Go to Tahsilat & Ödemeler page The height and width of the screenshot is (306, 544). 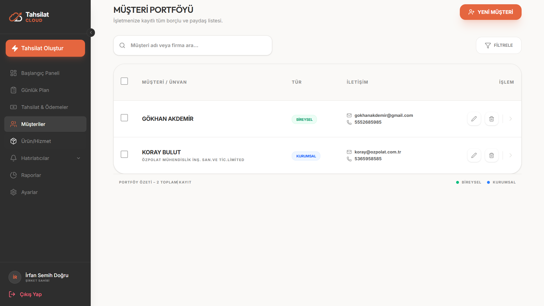45,107
